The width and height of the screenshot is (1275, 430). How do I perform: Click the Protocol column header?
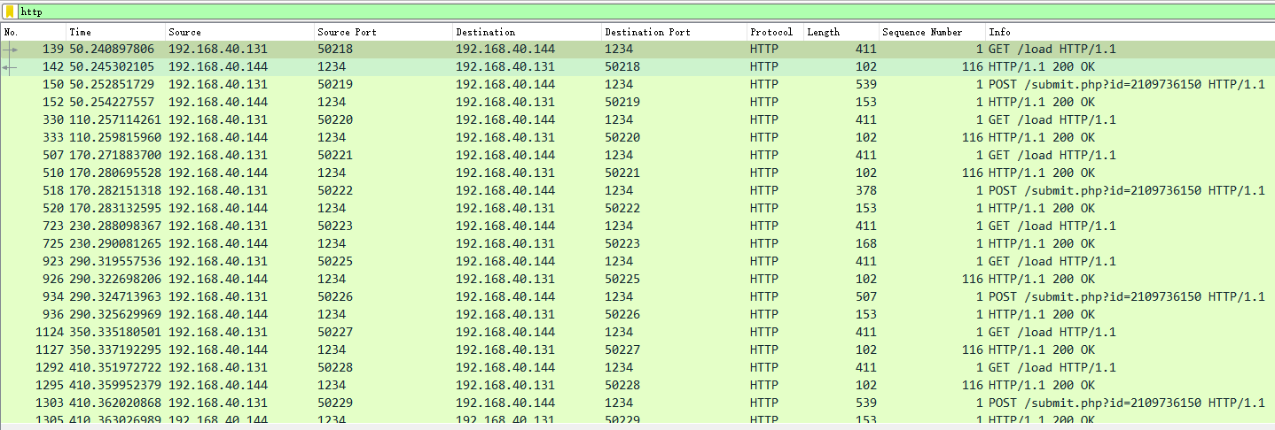(770, 32)
